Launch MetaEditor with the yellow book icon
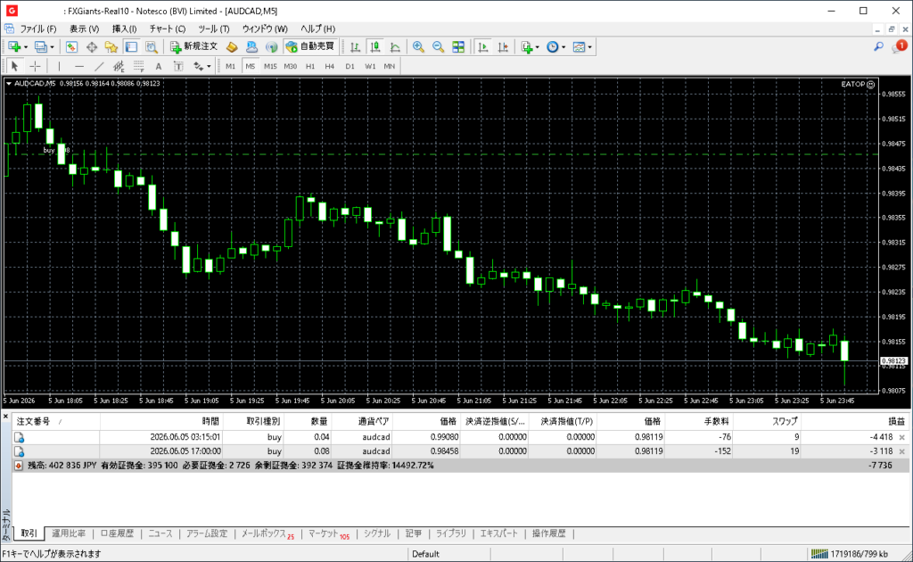Screen dimensions: 913x562 232,47
